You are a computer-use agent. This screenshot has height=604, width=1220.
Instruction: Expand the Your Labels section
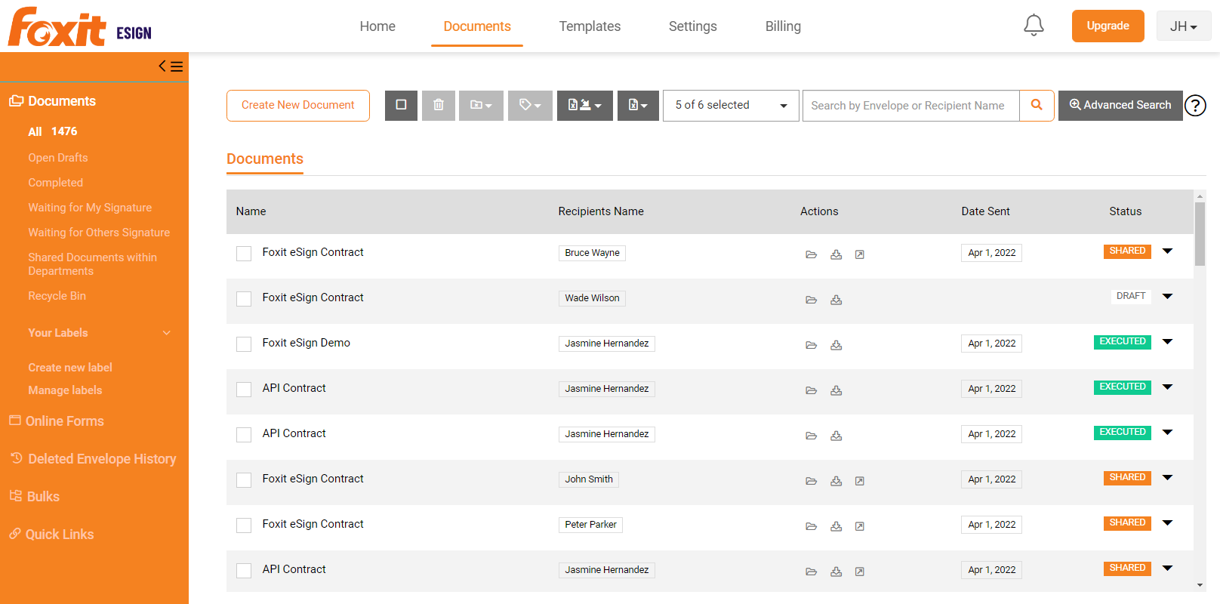[166, 333]
